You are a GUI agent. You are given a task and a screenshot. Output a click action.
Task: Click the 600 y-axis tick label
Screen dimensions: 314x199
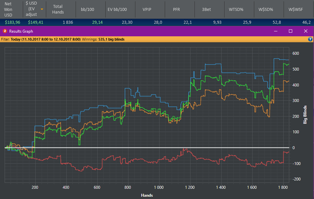[x=296, y=53]
